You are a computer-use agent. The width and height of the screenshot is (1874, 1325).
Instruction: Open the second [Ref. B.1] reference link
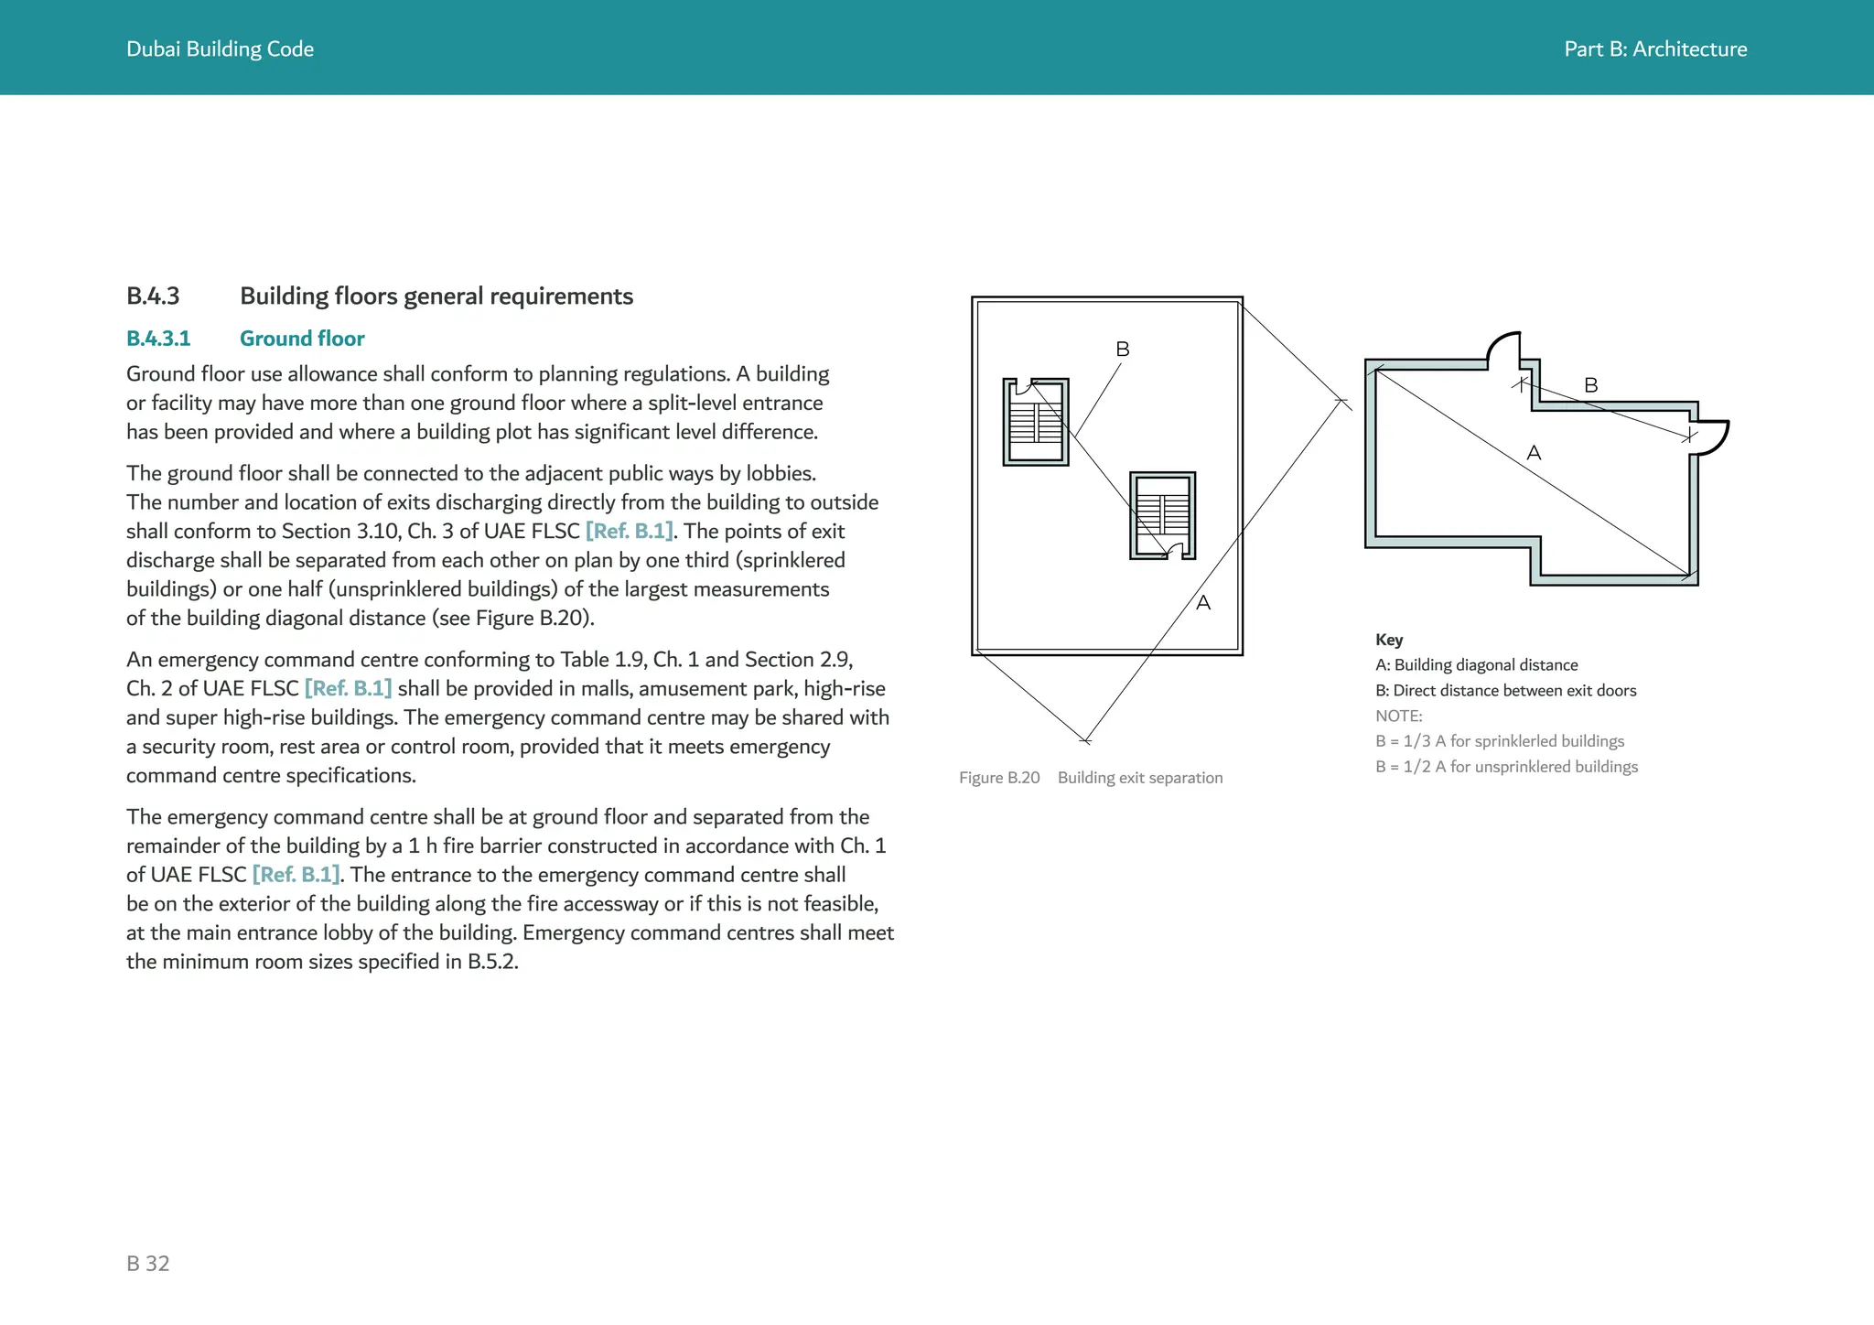(x=348, y=689)
